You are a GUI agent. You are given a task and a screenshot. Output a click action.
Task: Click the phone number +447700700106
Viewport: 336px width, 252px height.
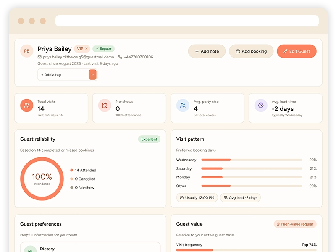click(139, 57)
